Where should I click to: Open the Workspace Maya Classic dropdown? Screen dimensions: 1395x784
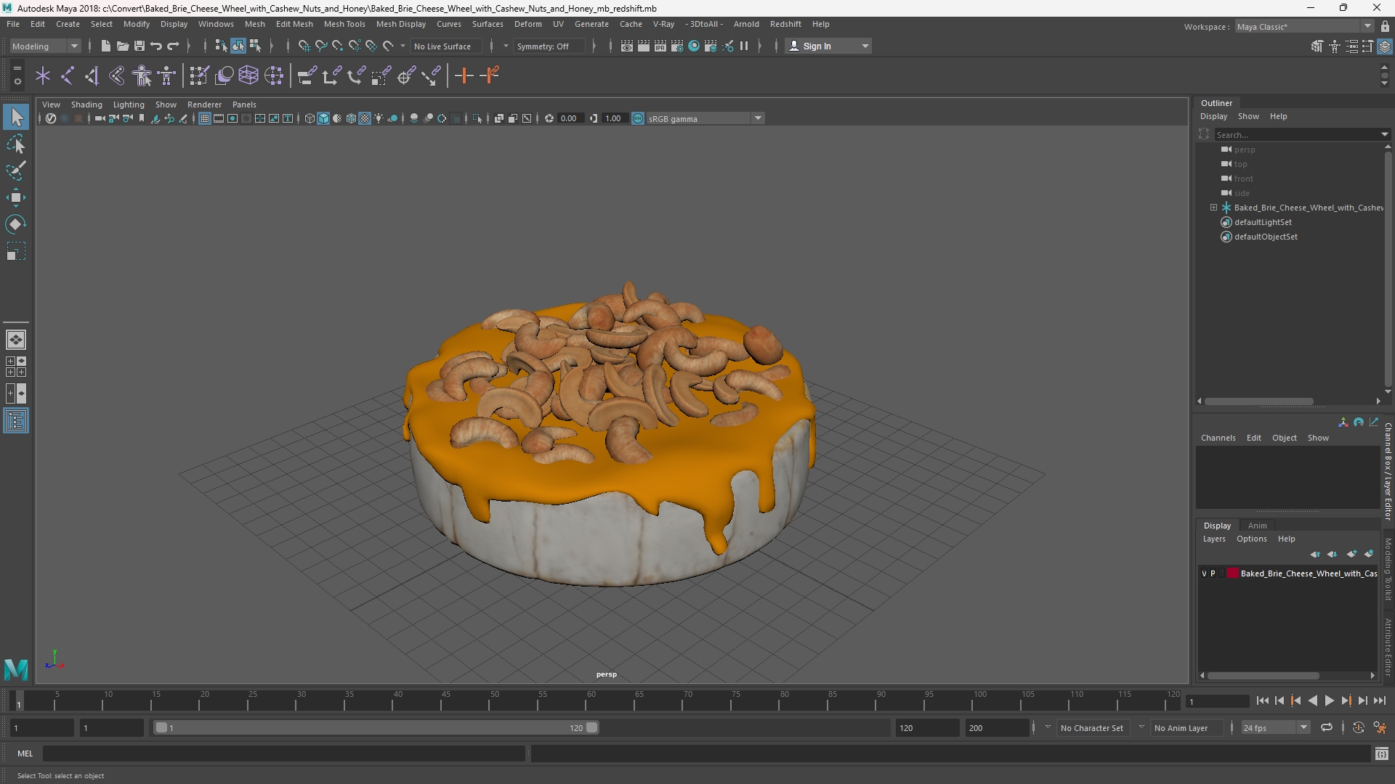tap(1304, 27)
